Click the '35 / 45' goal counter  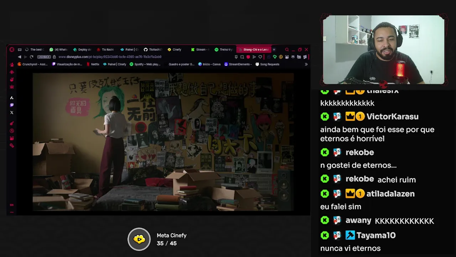(167, 243)
